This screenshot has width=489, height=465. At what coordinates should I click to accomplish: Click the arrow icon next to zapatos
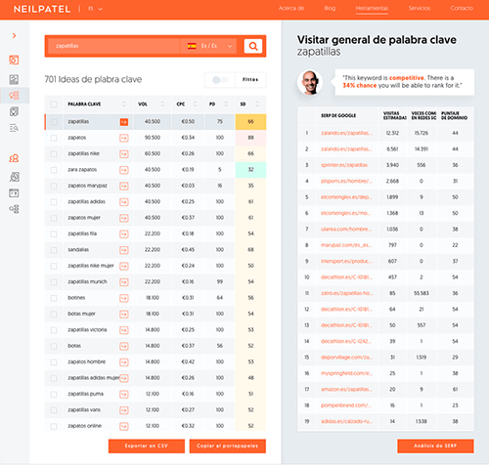pos(124,138)
